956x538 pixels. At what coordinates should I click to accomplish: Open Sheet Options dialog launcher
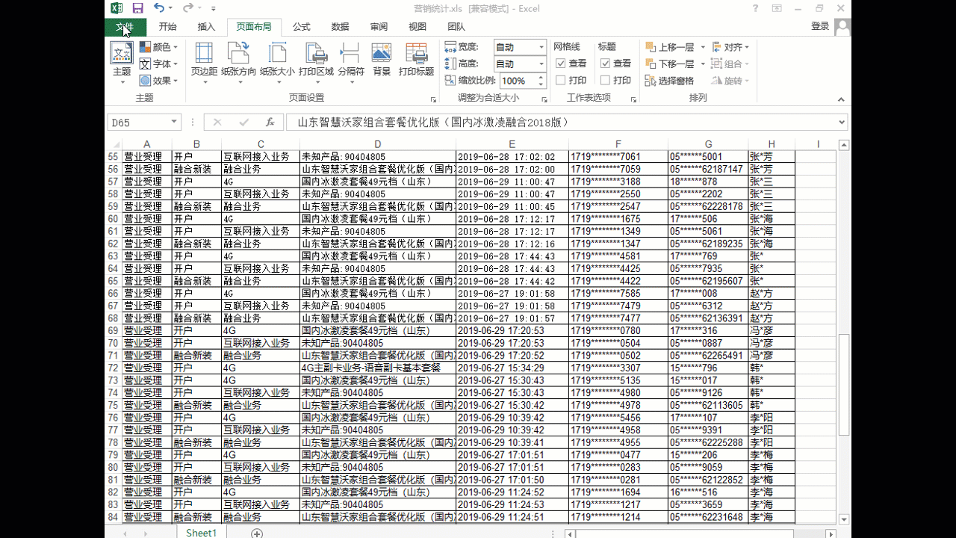tap(633, 99)
